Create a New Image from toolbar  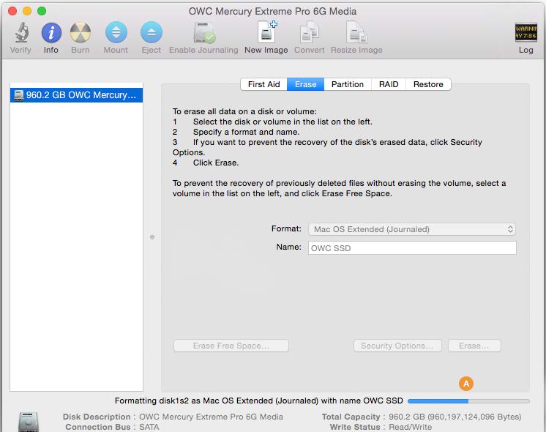click(266, 32)
